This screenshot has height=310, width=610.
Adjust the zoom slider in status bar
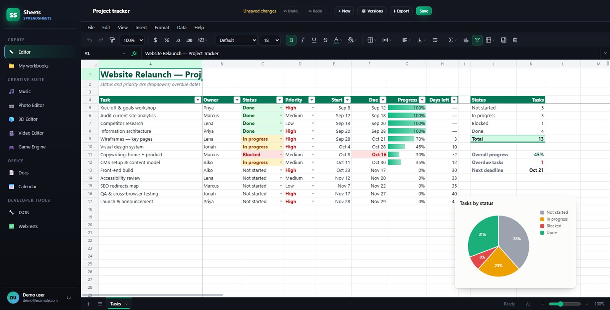coord(565,304)
